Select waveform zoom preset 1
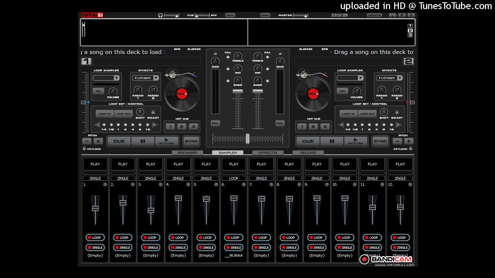 click(410, 26)
